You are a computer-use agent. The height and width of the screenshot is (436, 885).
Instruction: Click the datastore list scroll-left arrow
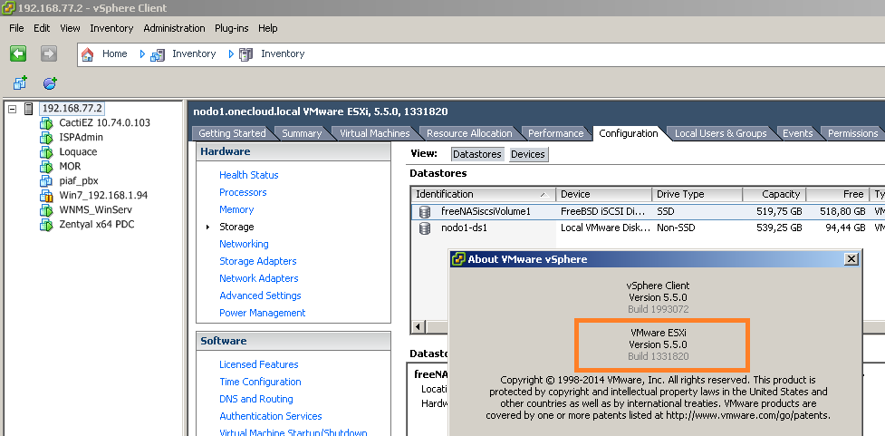(x=418, y=327)
